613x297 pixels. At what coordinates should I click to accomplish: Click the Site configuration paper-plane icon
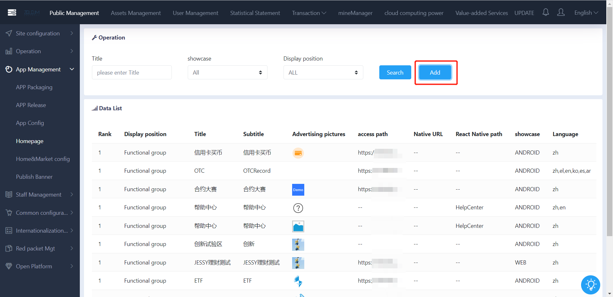tap(9, 33)
